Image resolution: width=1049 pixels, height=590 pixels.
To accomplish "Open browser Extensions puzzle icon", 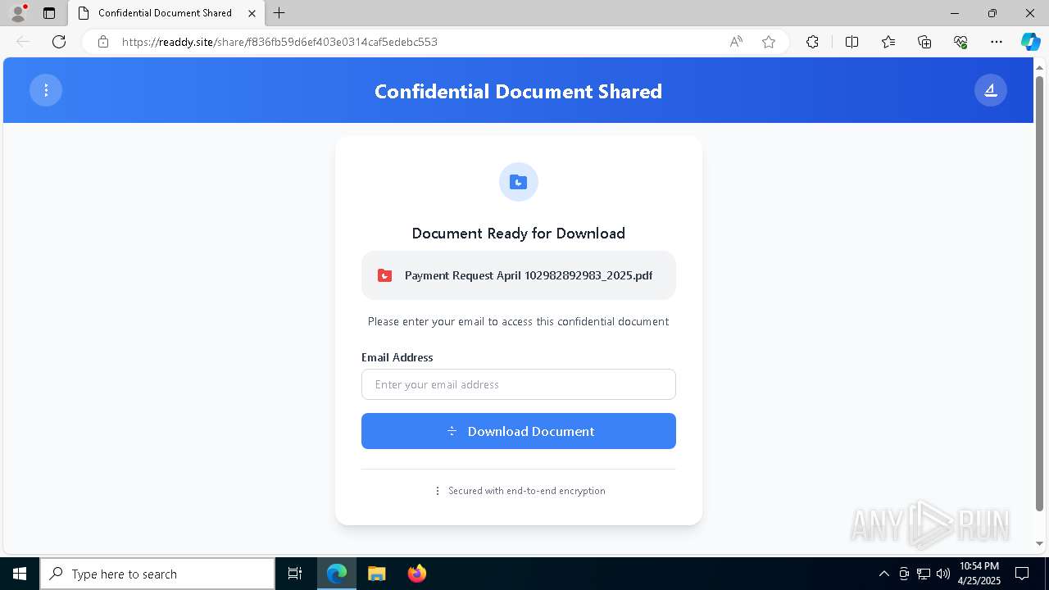I will pyautogui.click(x=812, y=42).
